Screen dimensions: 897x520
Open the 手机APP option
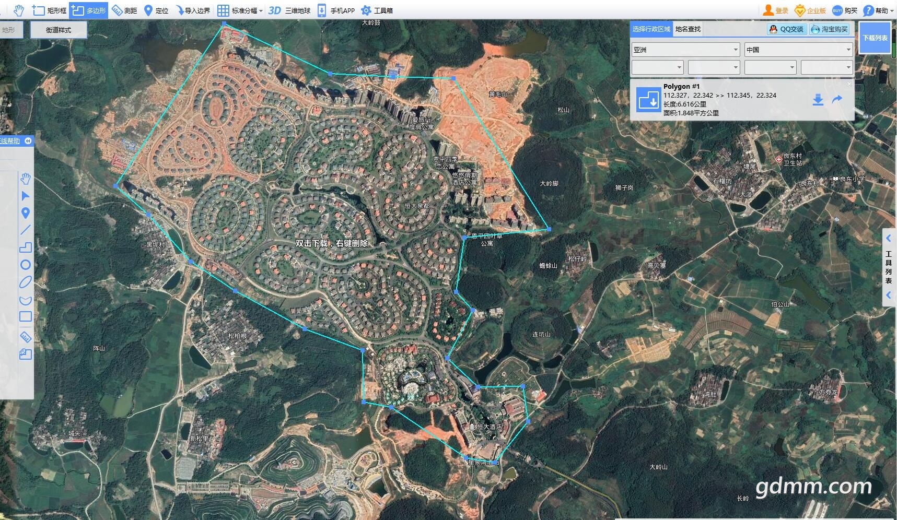pyautogui.click(x=336, y=10)
